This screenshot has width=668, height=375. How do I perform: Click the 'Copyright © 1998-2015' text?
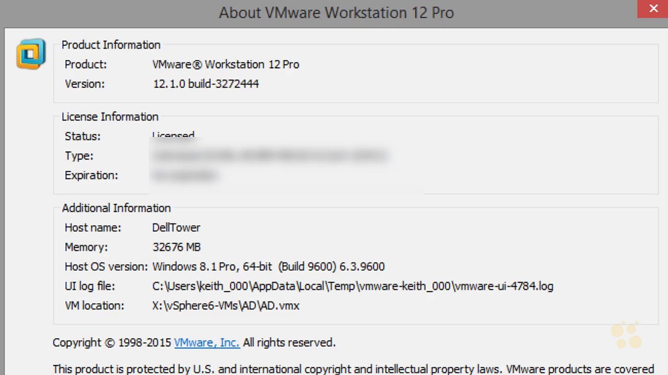tap(112, 343)
